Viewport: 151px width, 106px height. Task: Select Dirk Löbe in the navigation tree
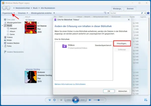point(10,19)
